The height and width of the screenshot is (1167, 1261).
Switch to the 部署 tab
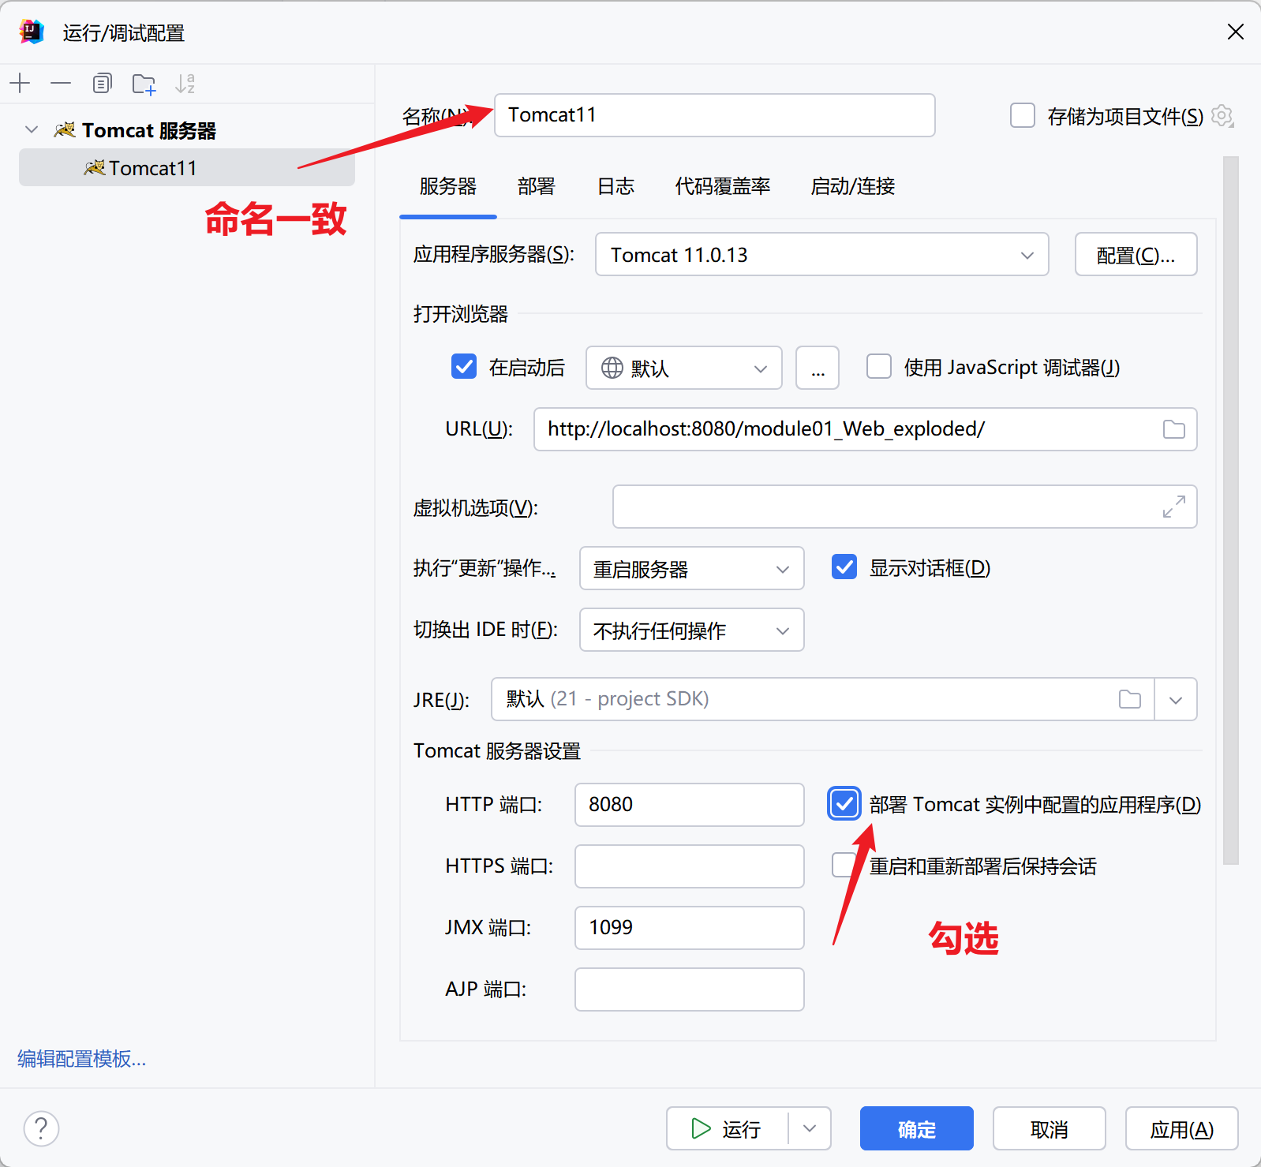point(537,186)
